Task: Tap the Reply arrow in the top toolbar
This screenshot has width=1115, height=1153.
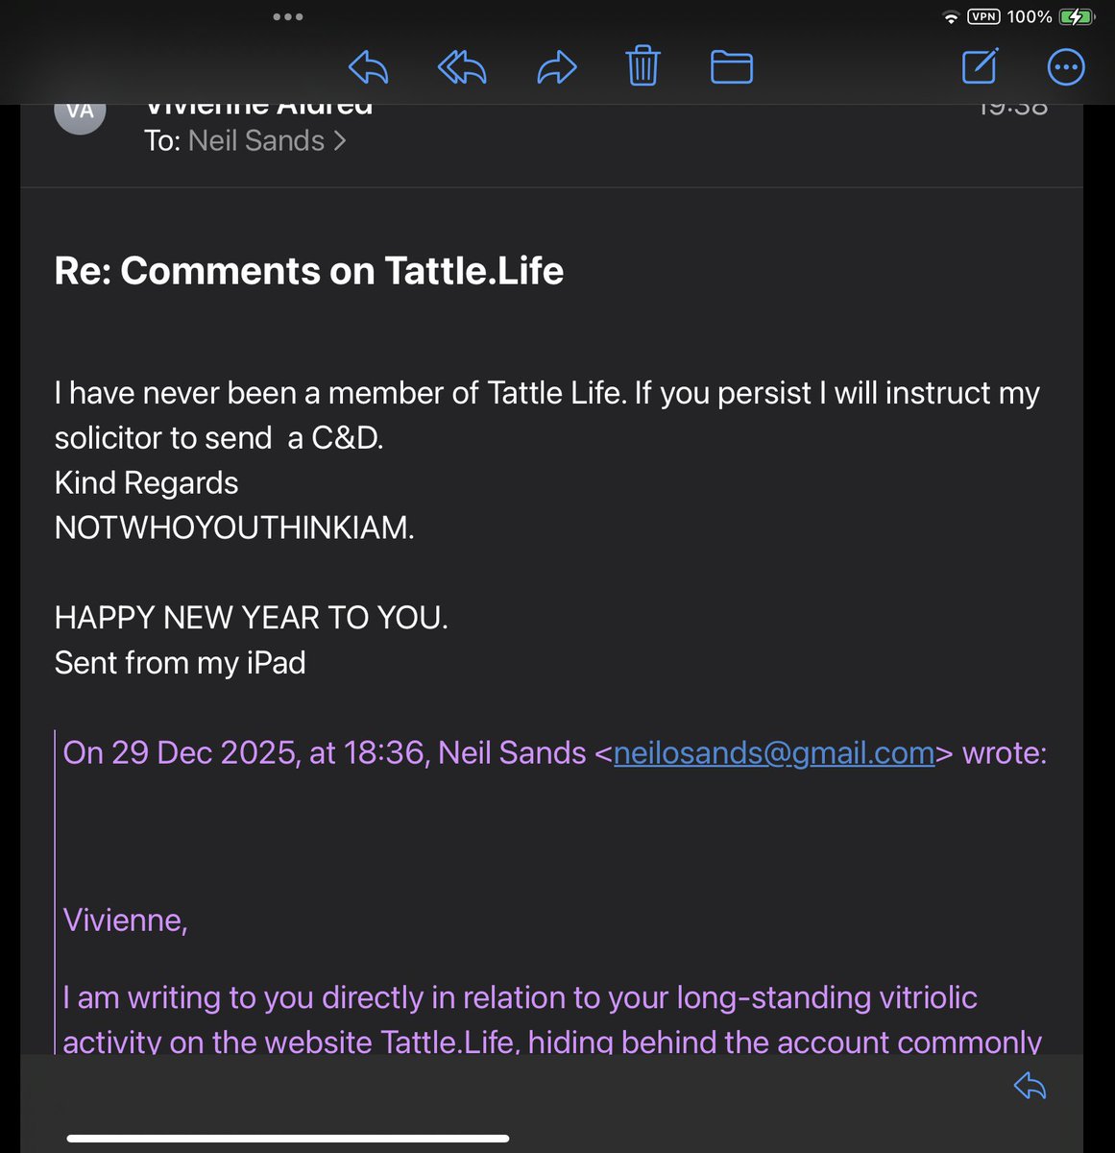Action: point(369,68)
